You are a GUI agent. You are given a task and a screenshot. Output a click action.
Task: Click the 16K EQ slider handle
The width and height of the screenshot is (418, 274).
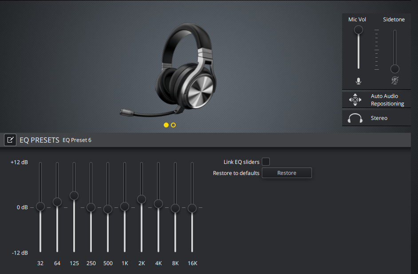pyautogui.click(x=192, y=207)
